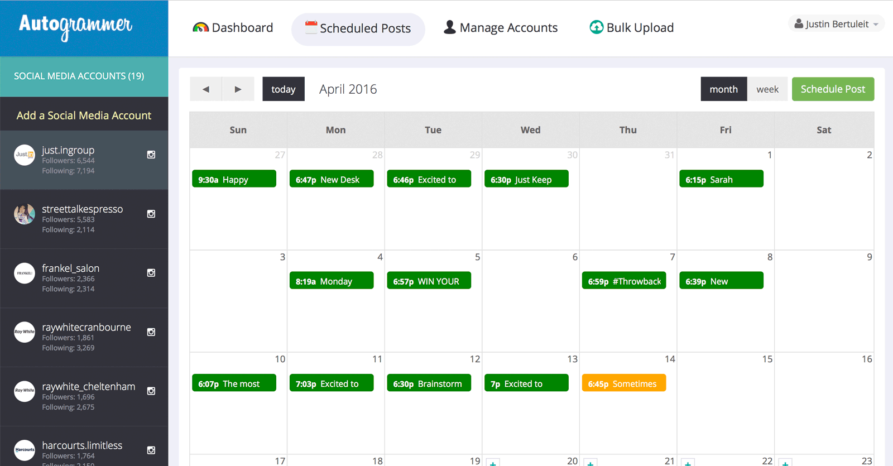
Task: Click Instagram icon for raywhitecranbourne
Action: point(151,332)
